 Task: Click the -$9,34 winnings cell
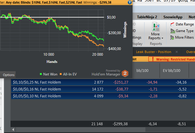(x=123, y=96)
